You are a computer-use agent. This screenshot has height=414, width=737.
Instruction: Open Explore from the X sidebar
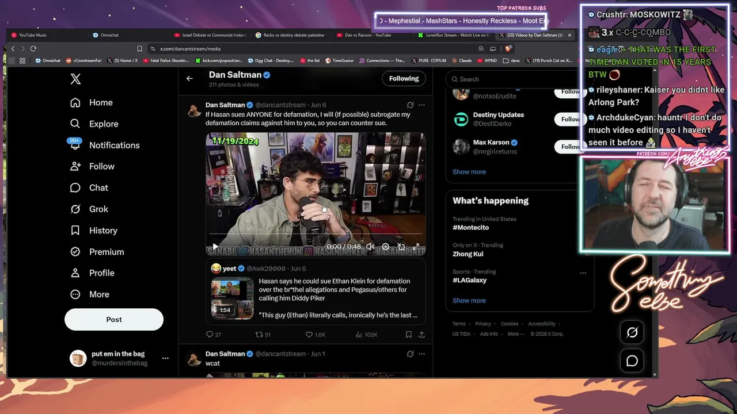pyautogui.click(x=94, y=124)
